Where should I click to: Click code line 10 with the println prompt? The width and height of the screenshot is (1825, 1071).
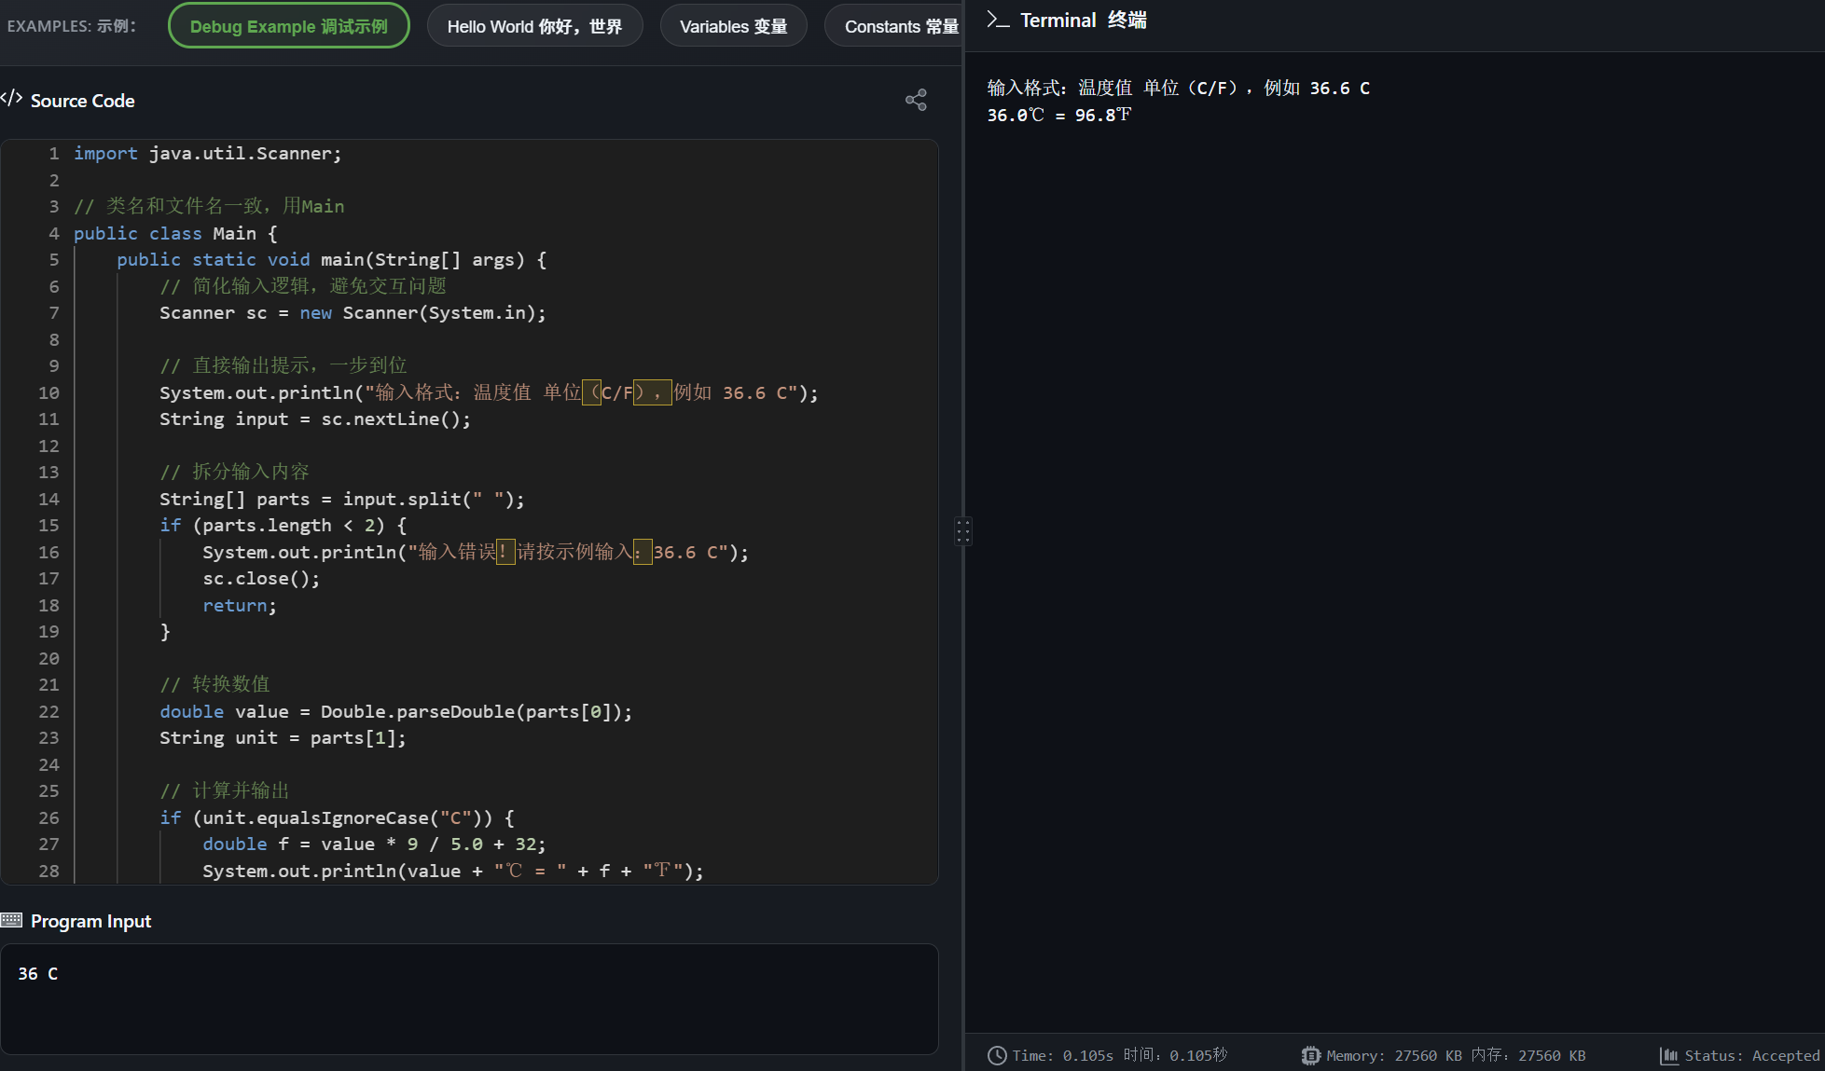pyautogui.click(x=488, y=392)
